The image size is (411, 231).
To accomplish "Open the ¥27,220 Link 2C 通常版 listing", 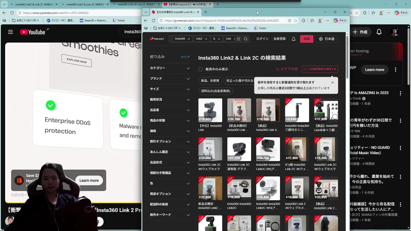I will (239, 154).
